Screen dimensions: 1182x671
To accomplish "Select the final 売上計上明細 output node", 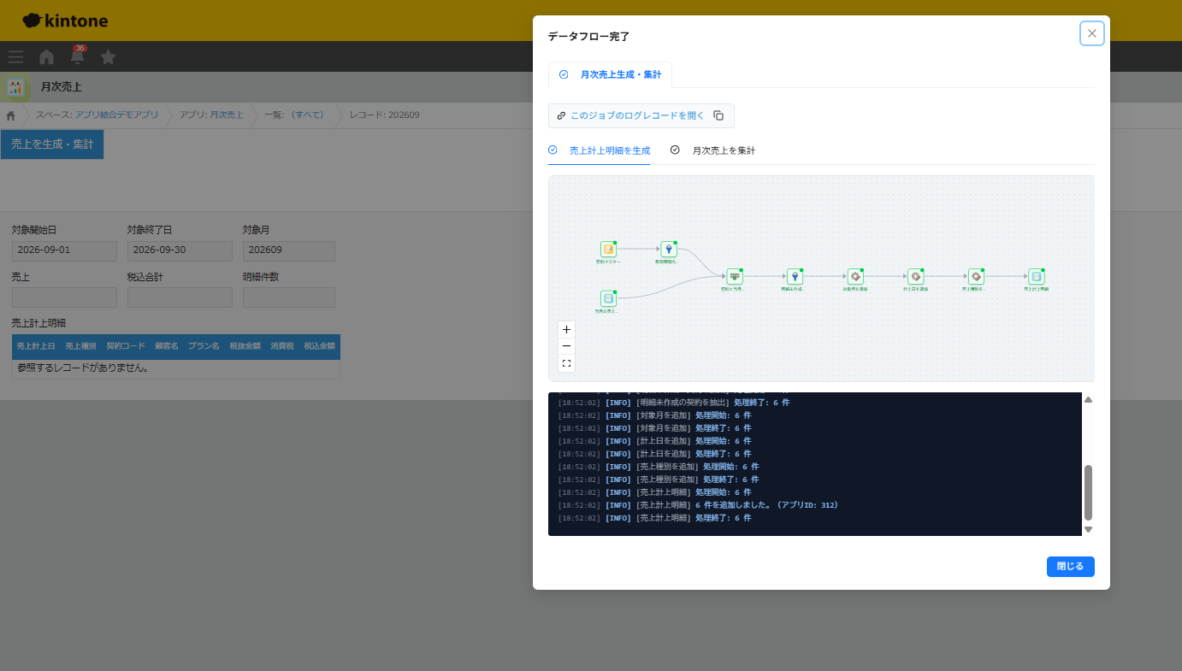I will 1036,277.
